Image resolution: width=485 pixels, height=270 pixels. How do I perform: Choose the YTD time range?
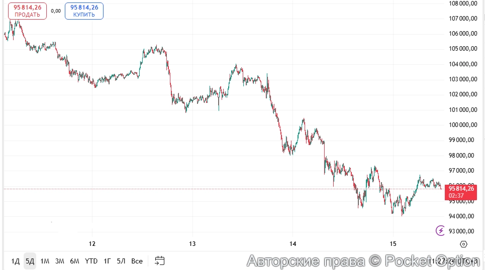91,261
